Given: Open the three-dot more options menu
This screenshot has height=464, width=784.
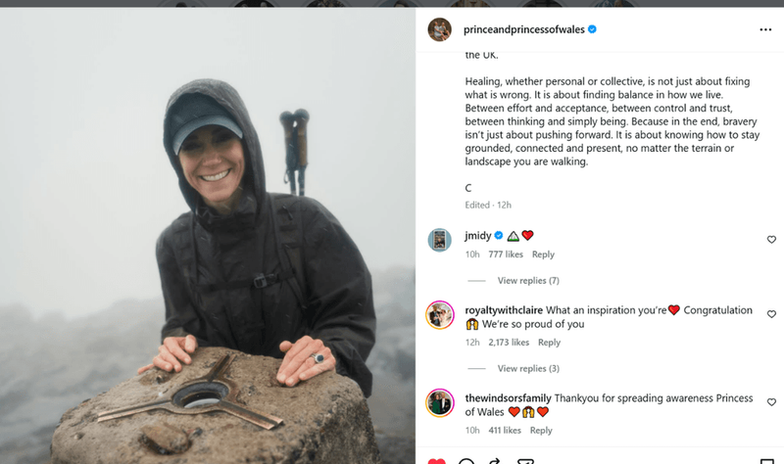Looking at the screenshot, I should tap(765, 30).
